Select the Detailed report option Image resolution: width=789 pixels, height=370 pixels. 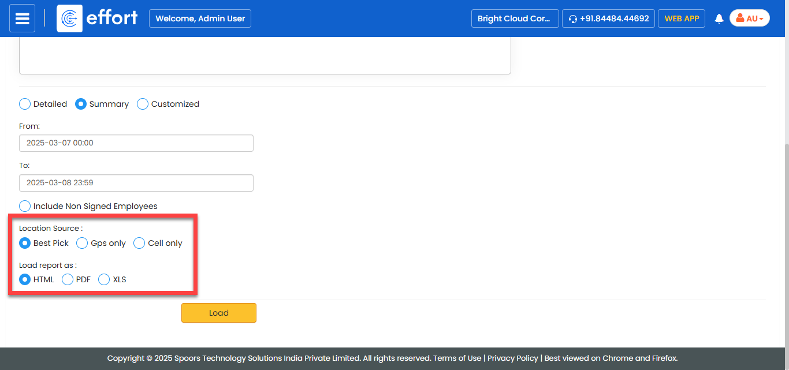pos(25,104)
